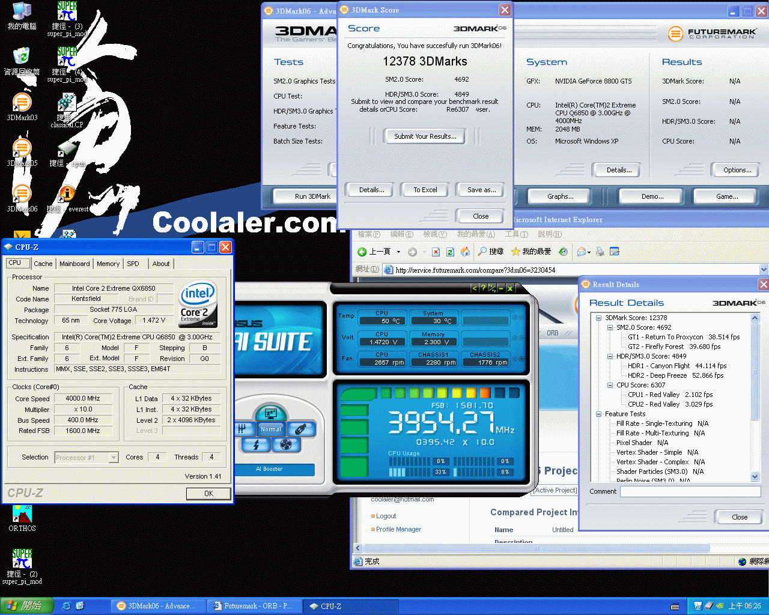Viewport: 769px width, 615px height.
Task: Click Submit Your Results button
Action: [x=425, y=136]
